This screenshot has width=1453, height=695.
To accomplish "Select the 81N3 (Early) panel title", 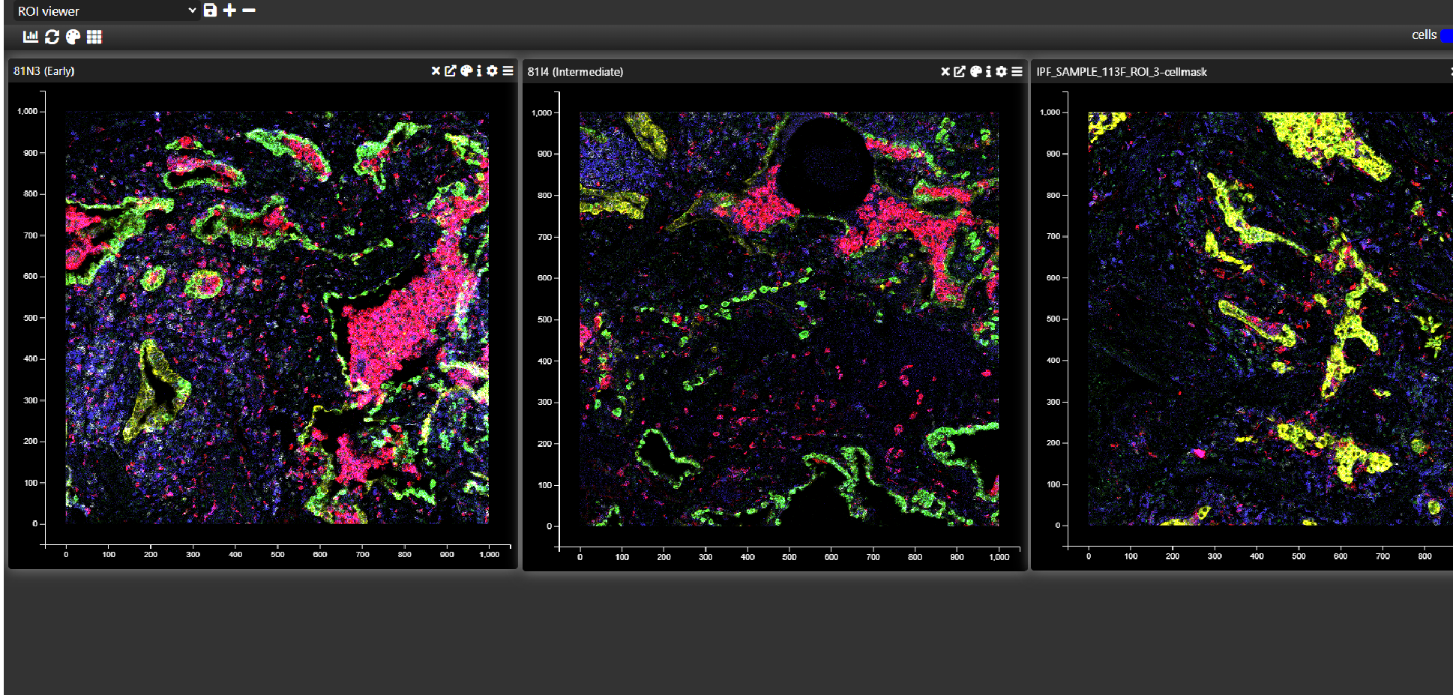I will [43, 70].
